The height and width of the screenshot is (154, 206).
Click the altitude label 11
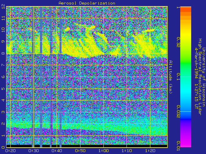[x=3, y=18]
